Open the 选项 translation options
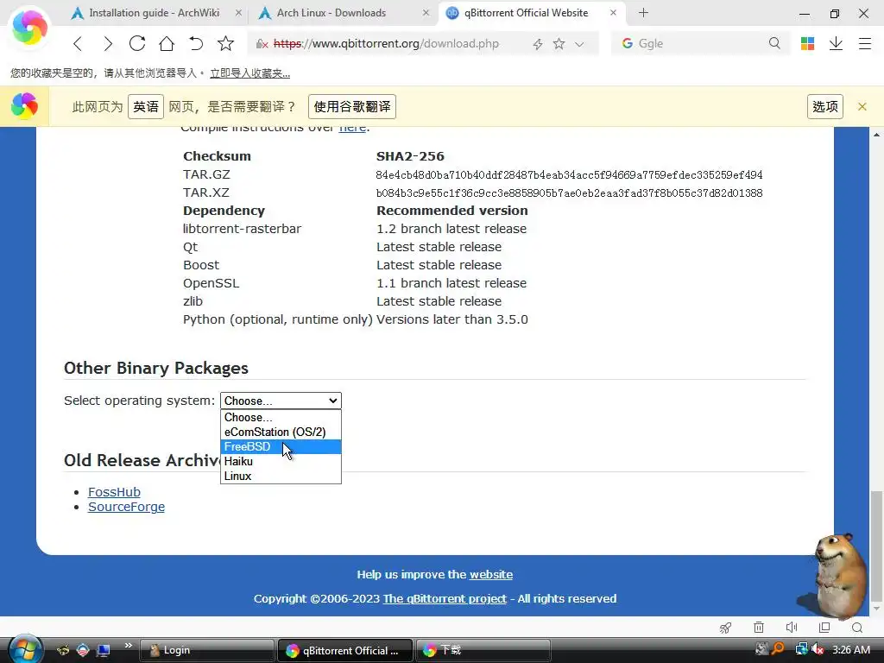The image size is (884, 663). (825, 106)
